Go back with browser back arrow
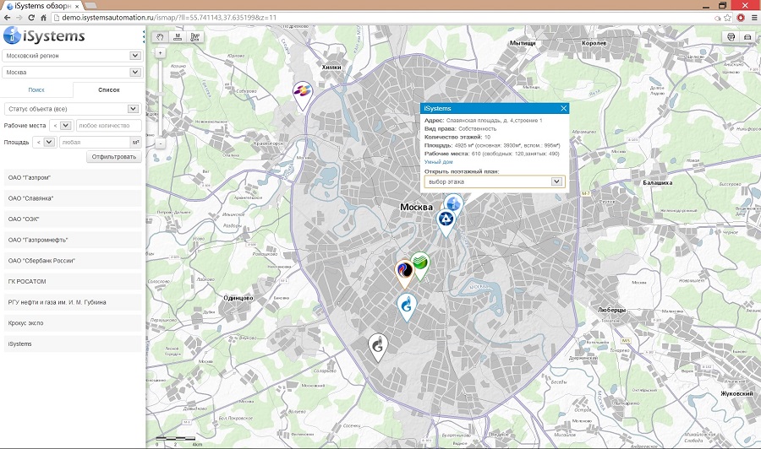This screenshot has height=449, width=761. coord(7,18)
